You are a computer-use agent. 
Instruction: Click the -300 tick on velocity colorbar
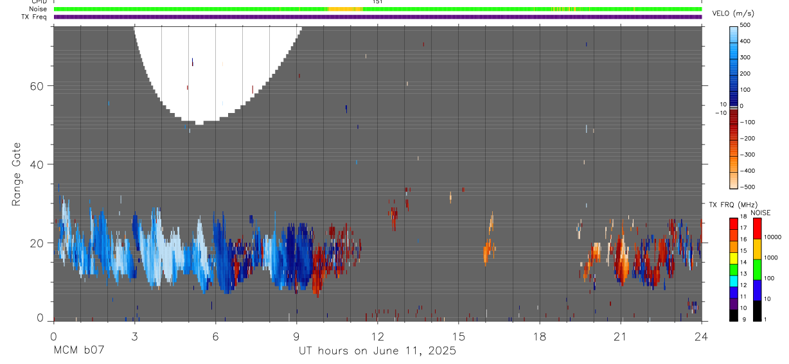tap(748, 155)
